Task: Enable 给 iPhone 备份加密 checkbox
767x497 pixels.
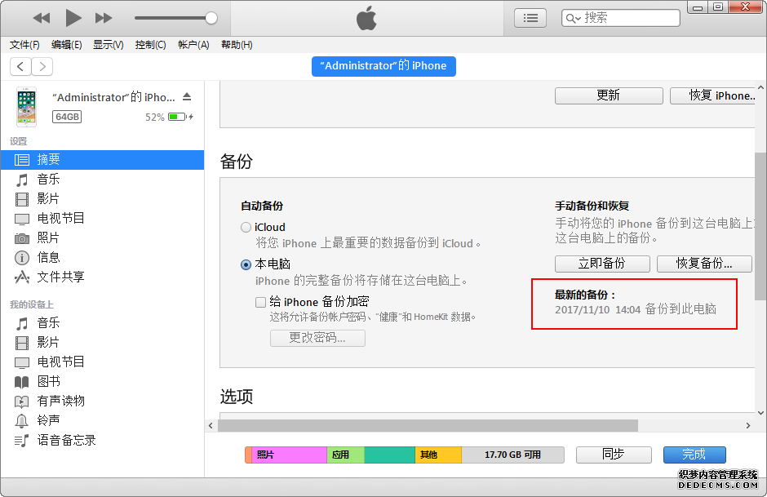Action: pos(261,302)
